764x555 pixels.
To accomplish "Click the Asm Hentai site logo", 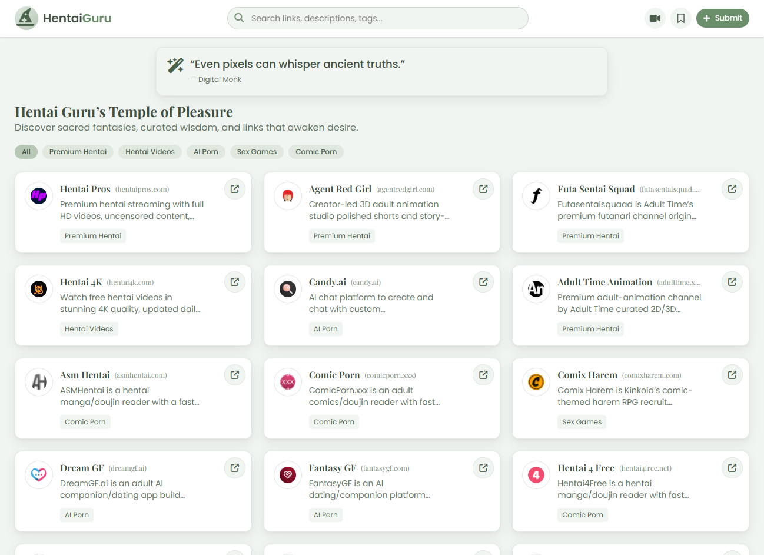I will (39, 382).
